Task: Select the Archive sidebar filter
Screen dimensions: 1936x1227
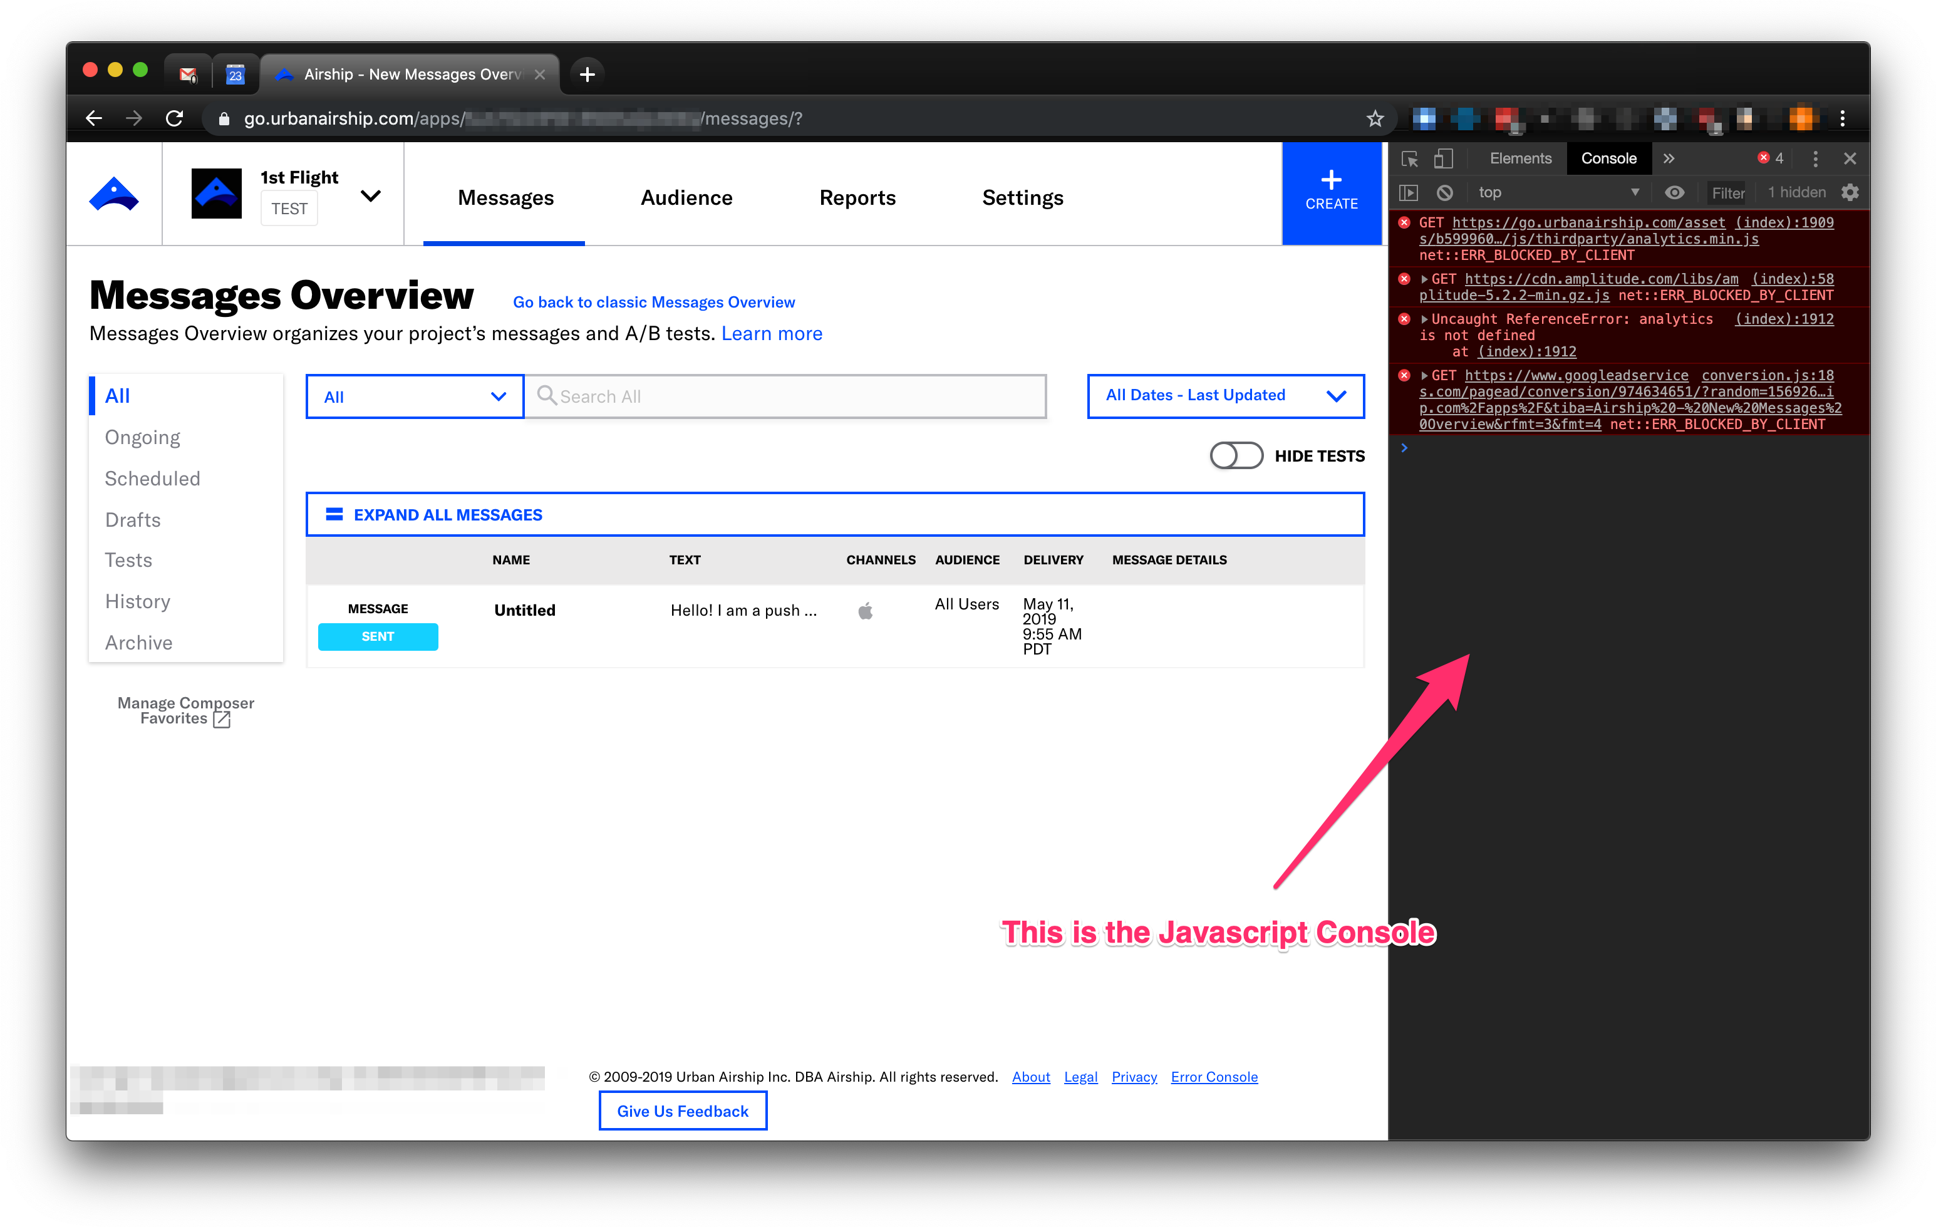Action: 138,641
